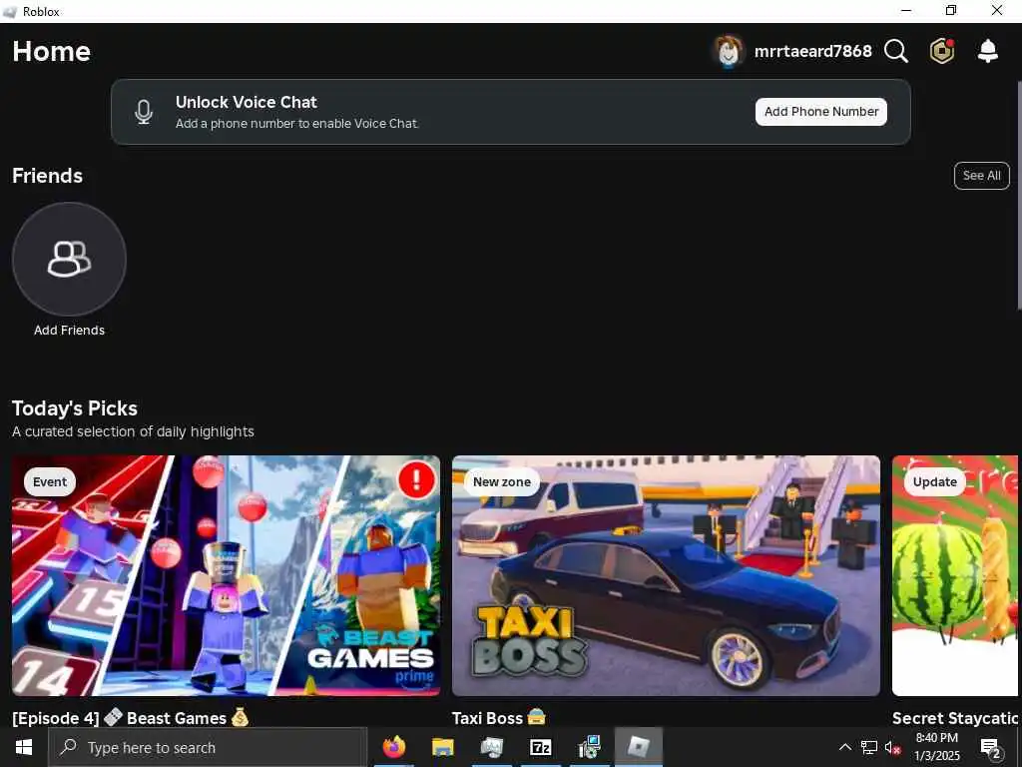Click Add Phone Number button
The image size is (1022, 767).
pyautogui.click(x=821, y=112)
